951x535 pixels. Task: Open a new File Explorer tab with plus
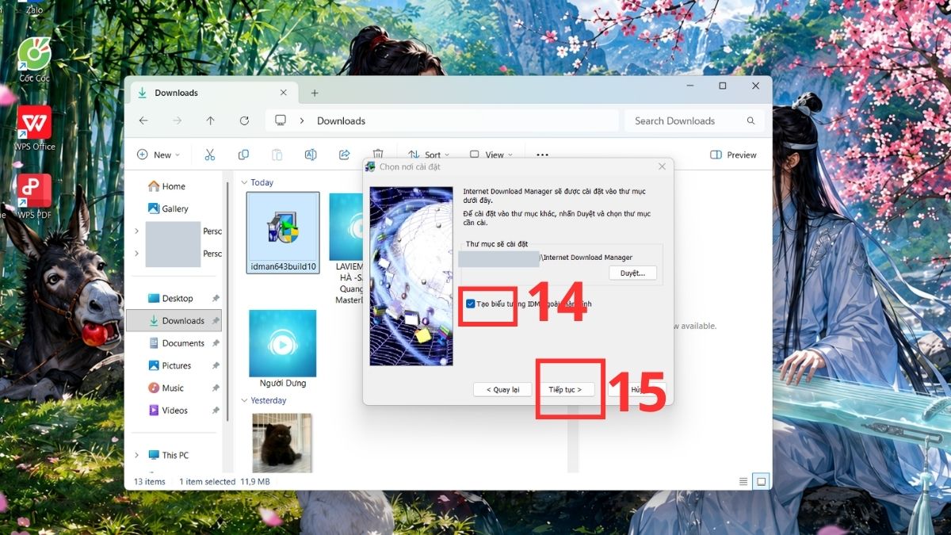pyautogui.click(x=315, y=93)
